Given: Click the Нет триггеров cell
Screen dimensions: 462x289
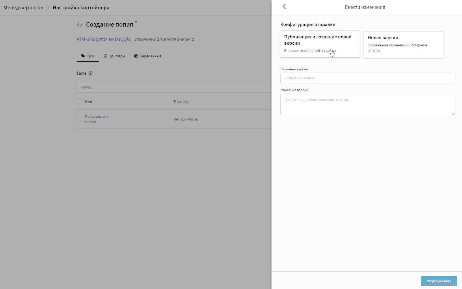Looking at the screenshot, I should coord(185,119).
